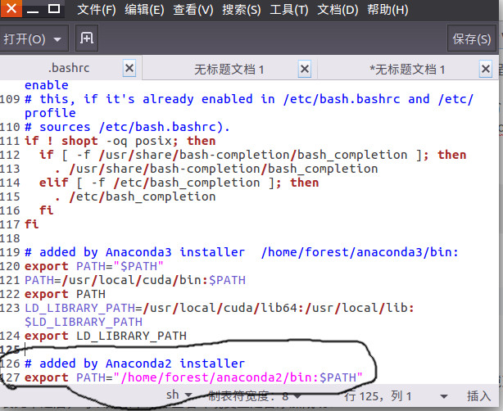
Task: Close the unmodified 无标题文档 1 tab
Action: [305, 69]
